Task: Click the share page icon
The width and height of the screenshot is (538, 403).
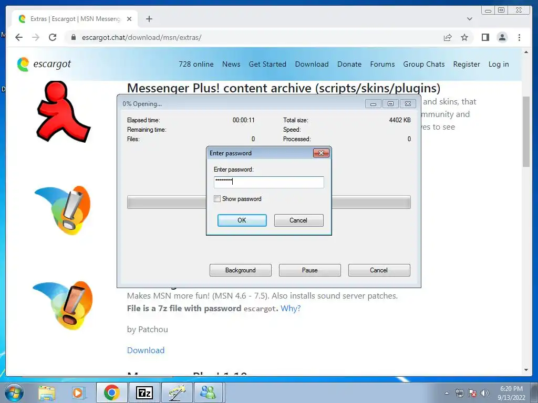Action: click(448, 37)
